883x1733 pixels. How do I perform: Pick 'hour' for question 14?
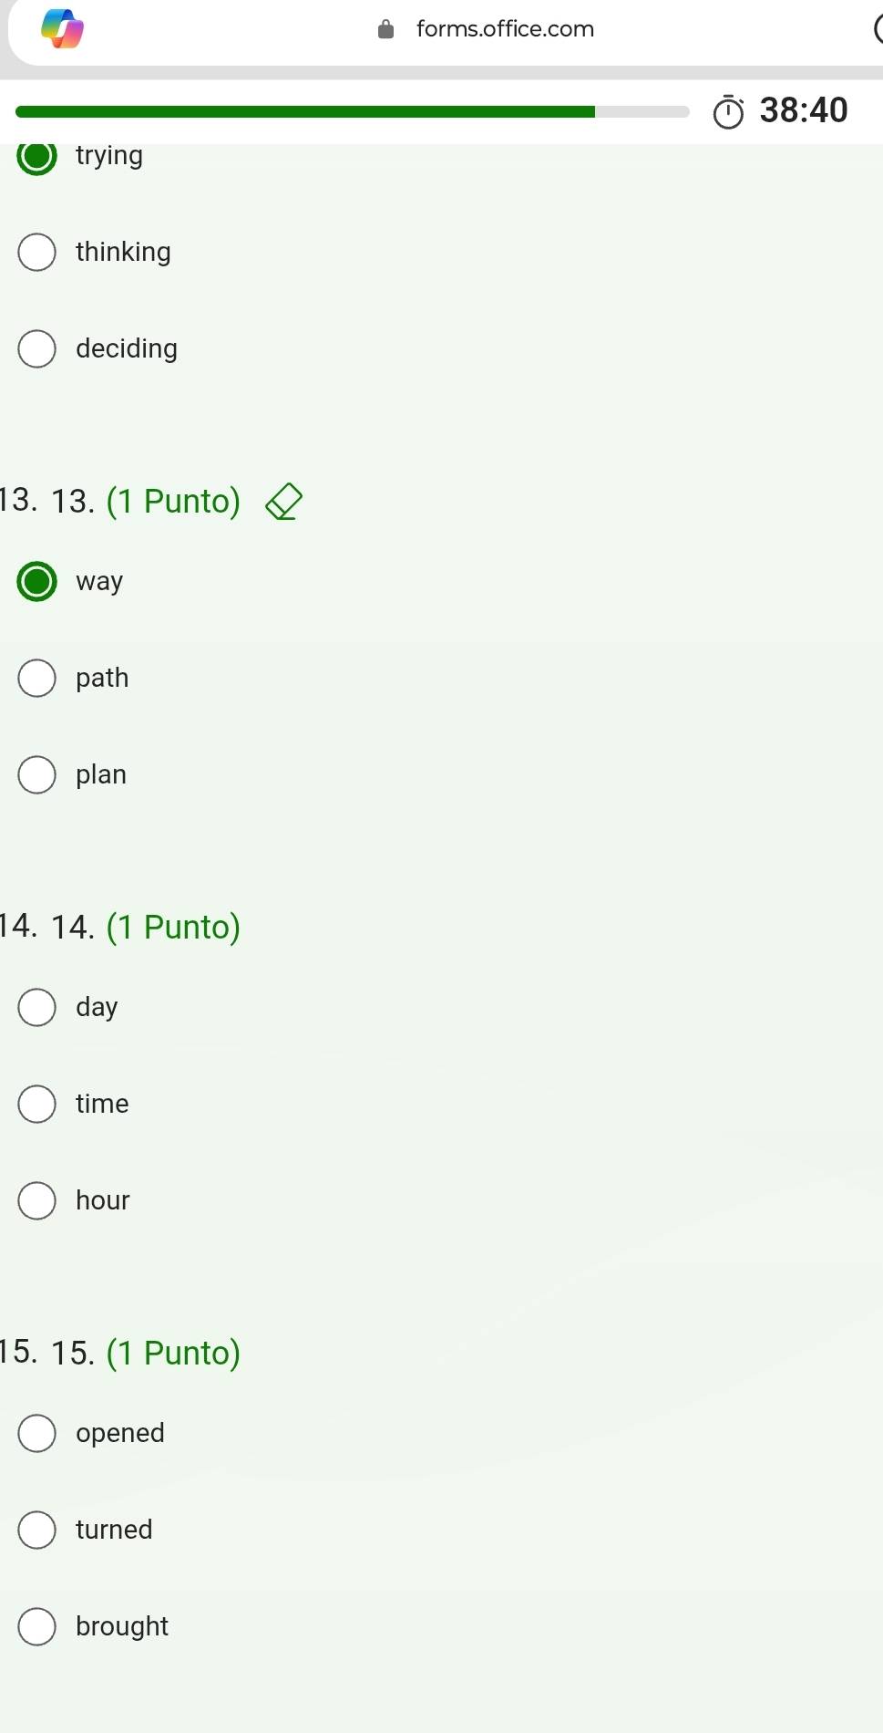37,1200
